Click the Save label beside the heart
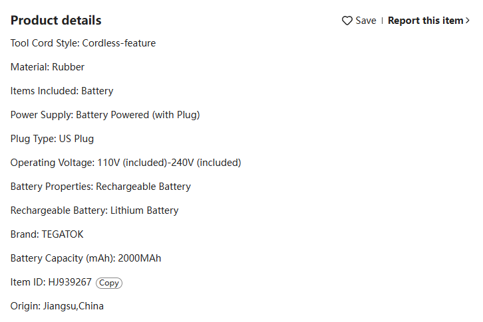The image size is (483, 322). click(x=366, y=21)
